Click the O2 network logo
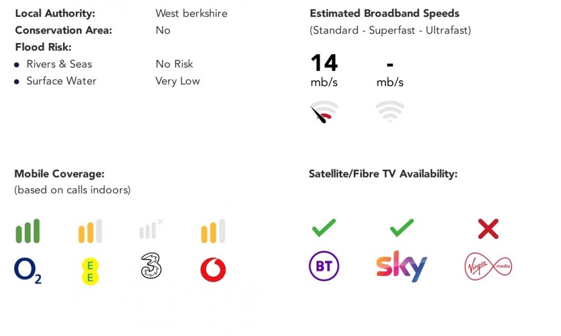This screenshot has height=336, width=561. (28, 271)
